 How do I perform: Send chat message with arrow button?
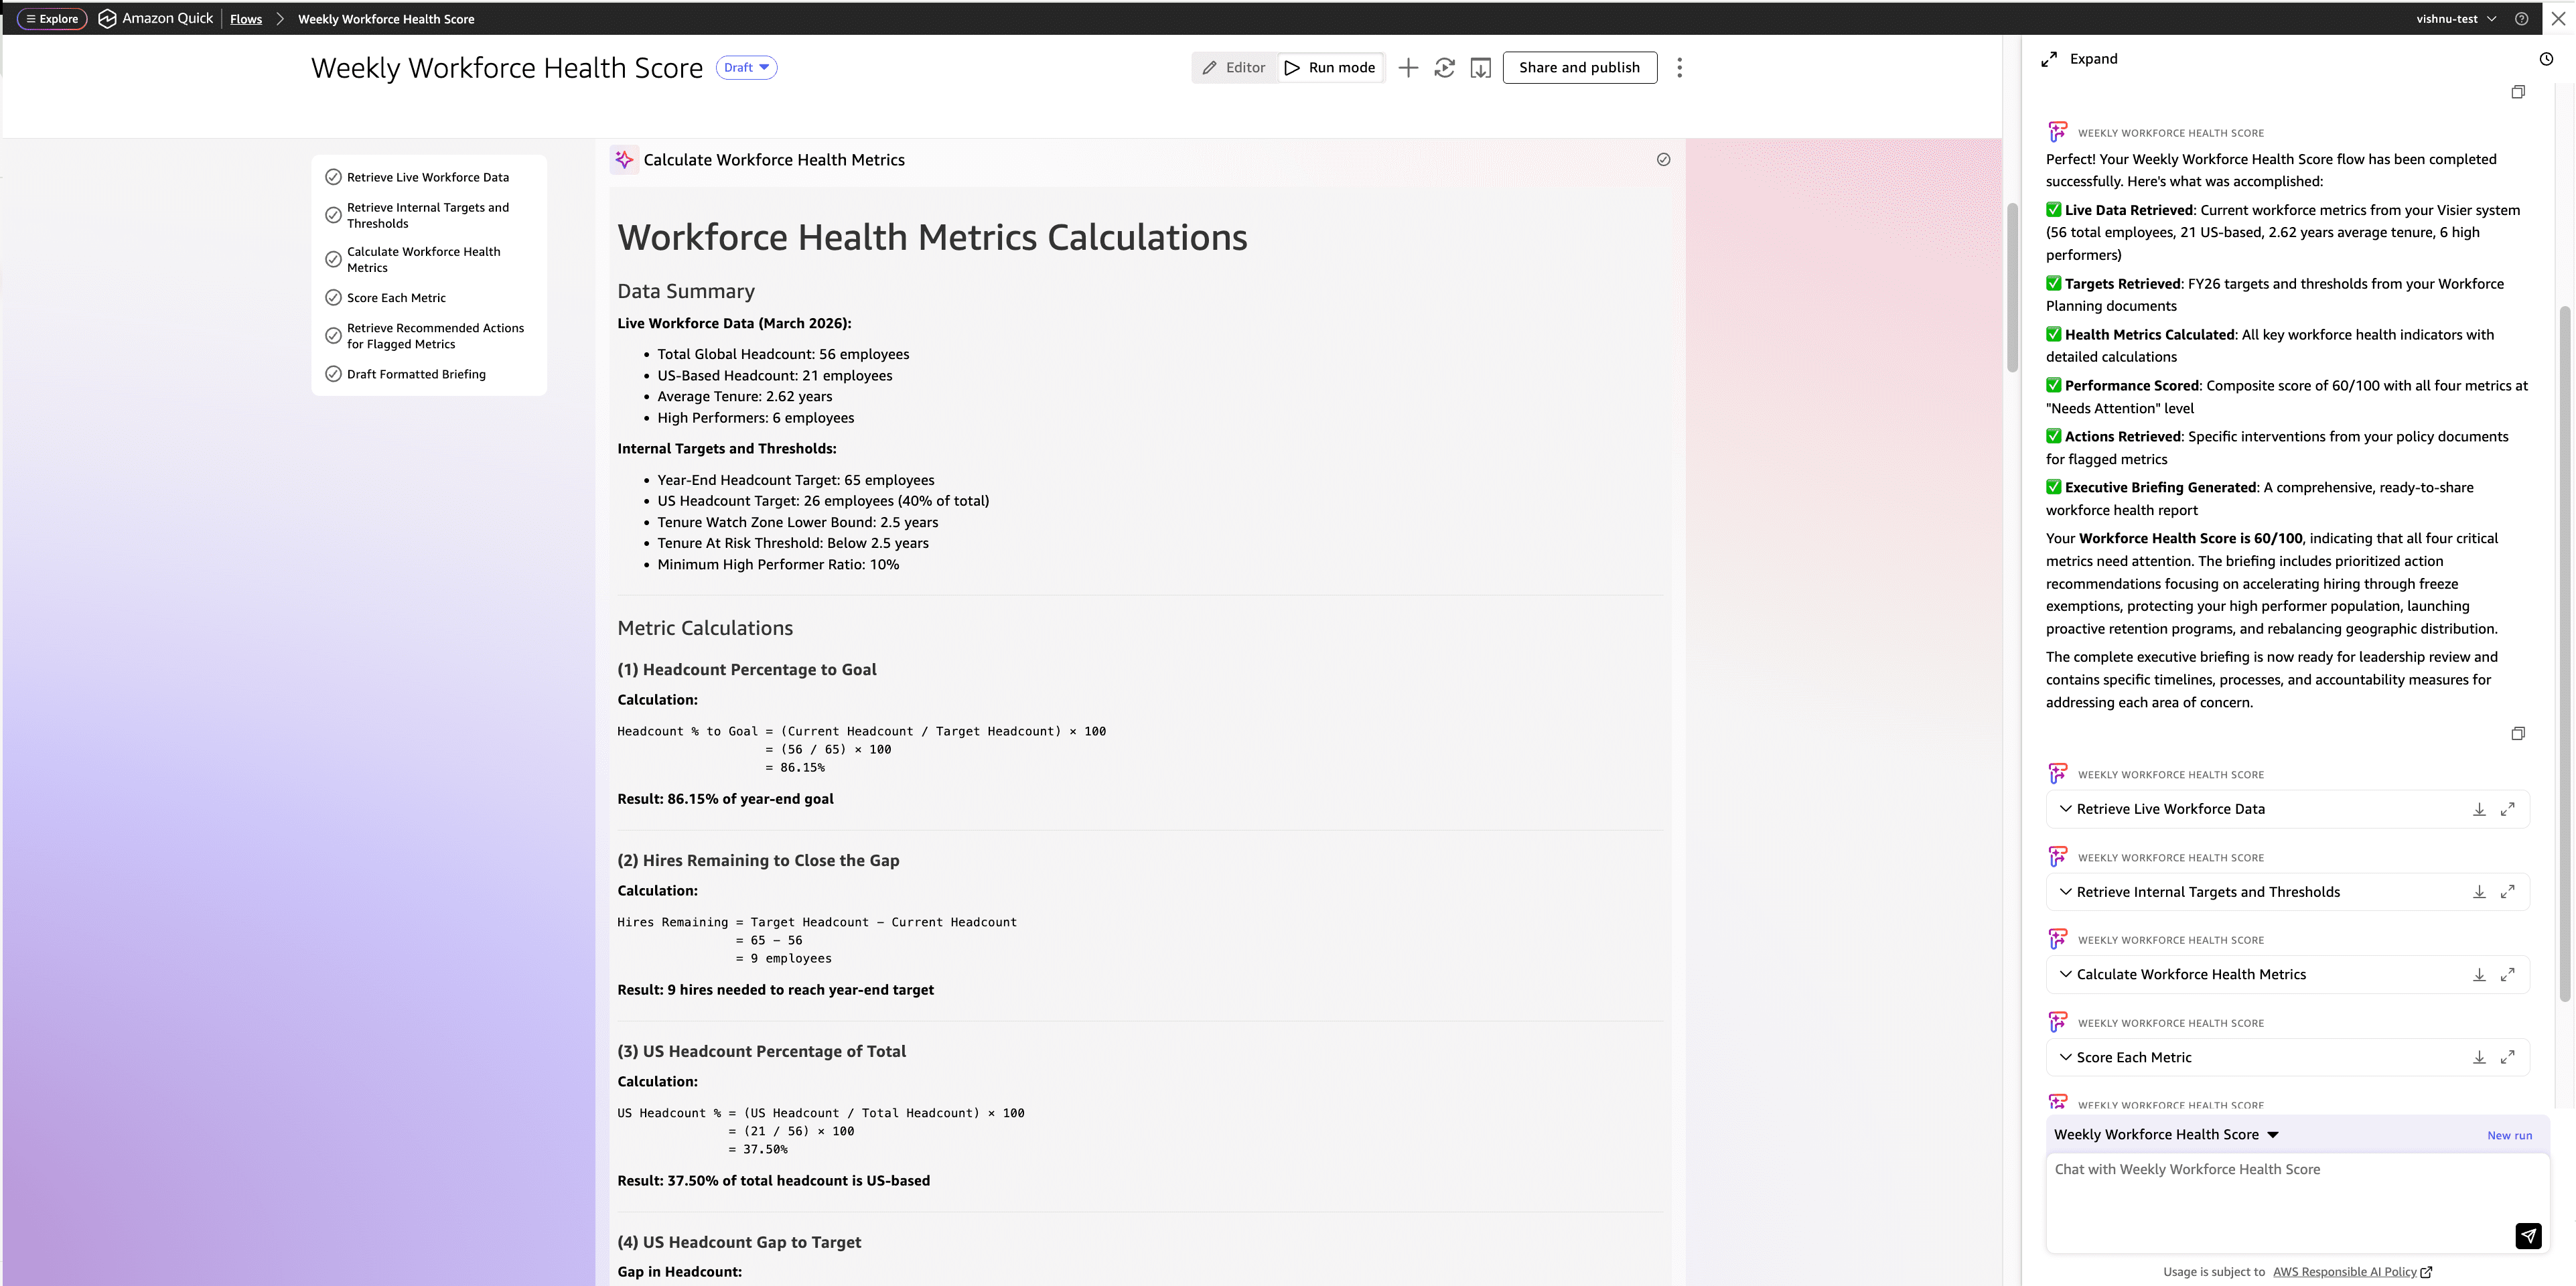tap(2527, 1236)
